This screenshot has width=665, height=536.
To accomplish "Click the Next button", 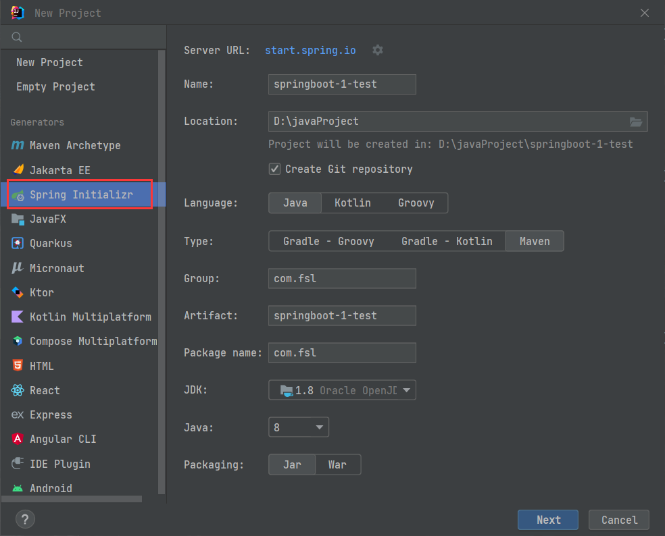I will [548, 520].
